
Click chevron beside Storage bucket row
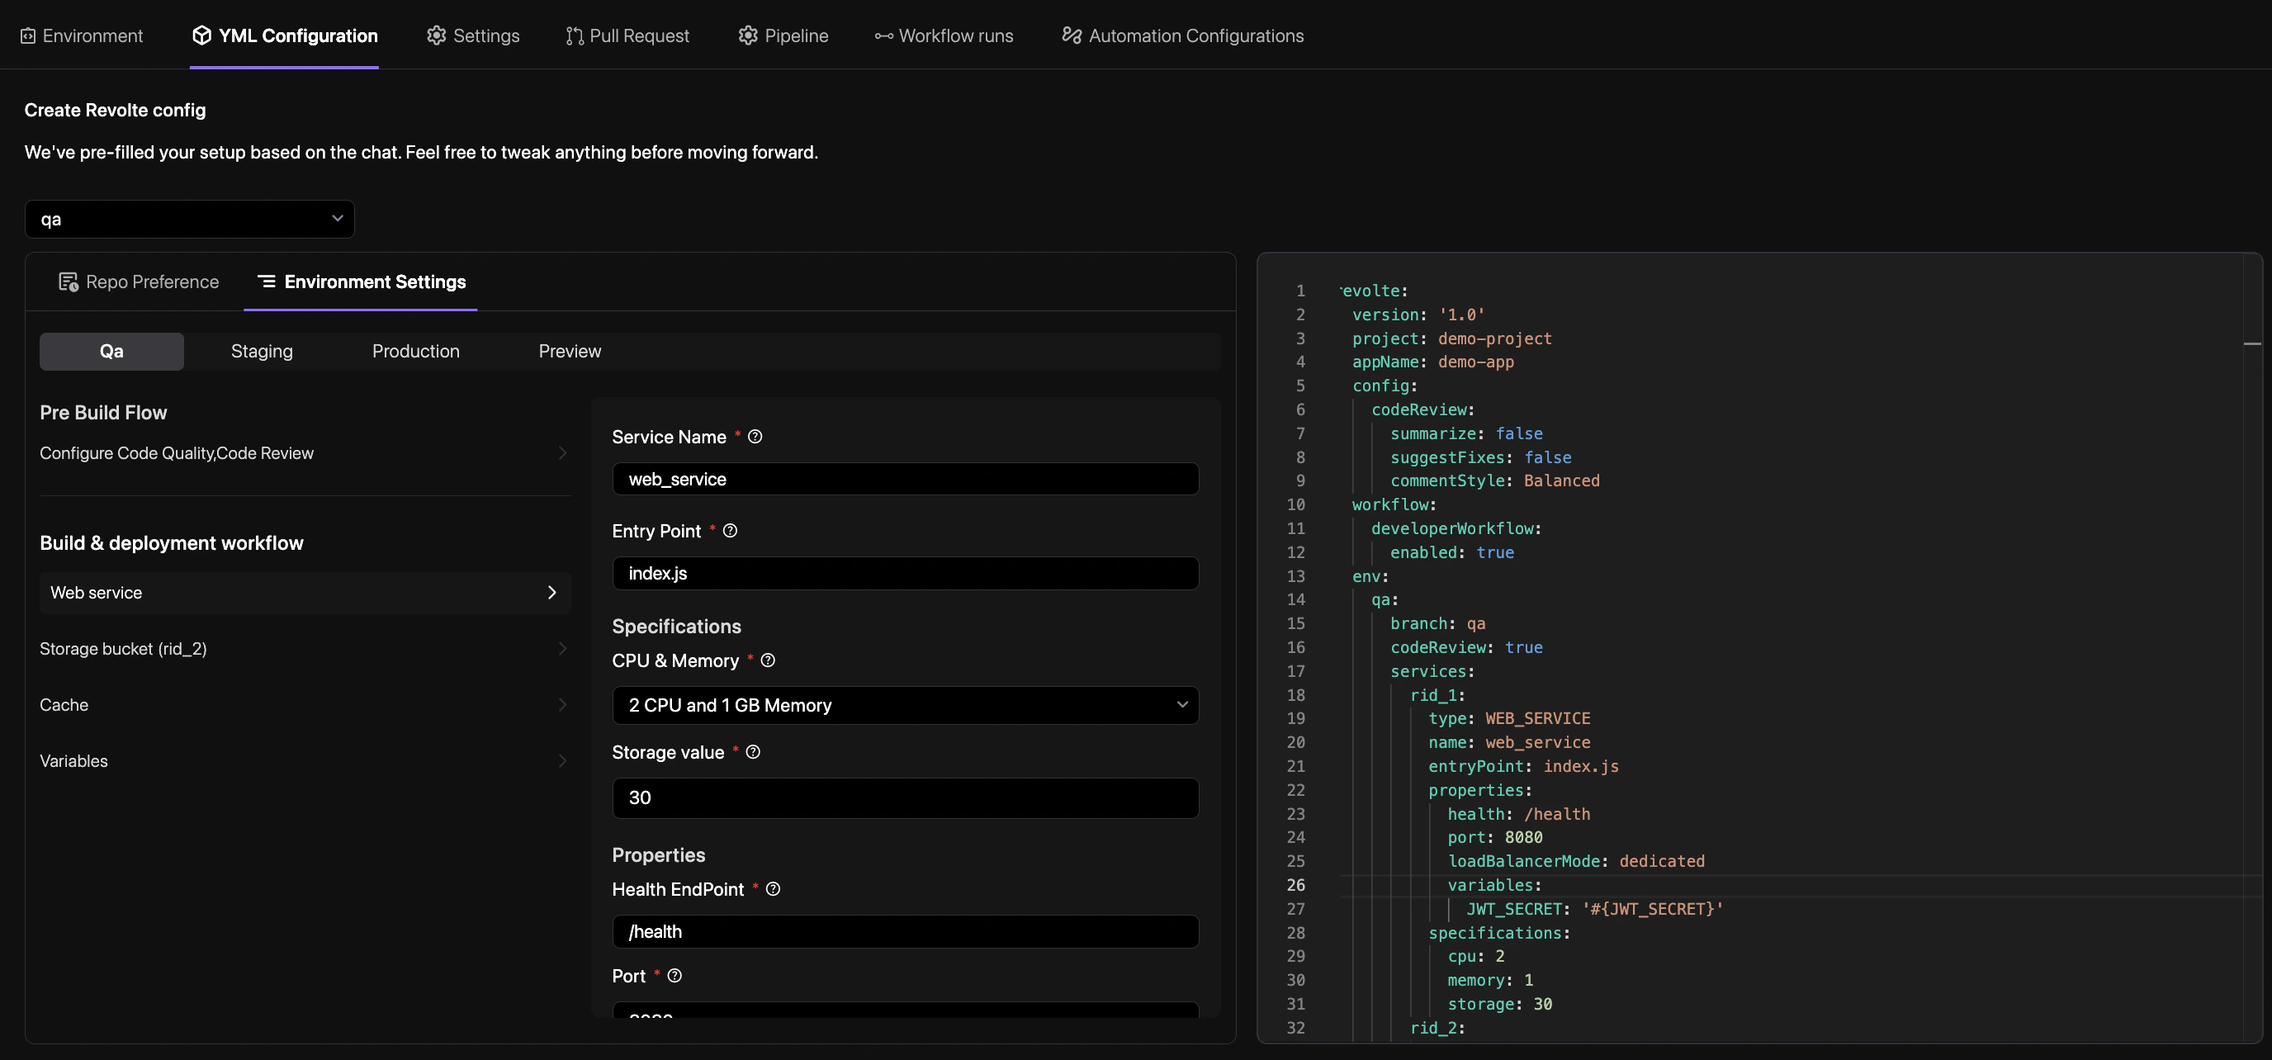[x=563, y=649]
